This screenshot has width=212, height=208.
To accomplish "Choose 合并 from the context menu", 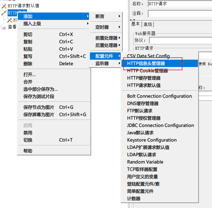I will pyautogui.click(x=54, y=82).
